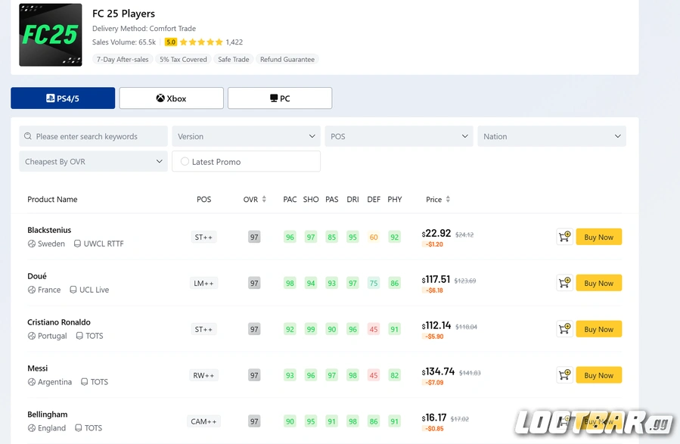Click the add-to-cart icon for Doué
This screenshot has width=680, height=444.
pyautogui.click(x=564, y=283)
